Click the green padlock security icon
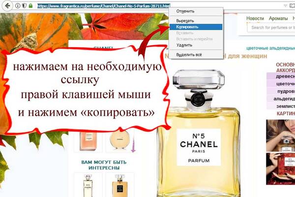 click(30, 6)
